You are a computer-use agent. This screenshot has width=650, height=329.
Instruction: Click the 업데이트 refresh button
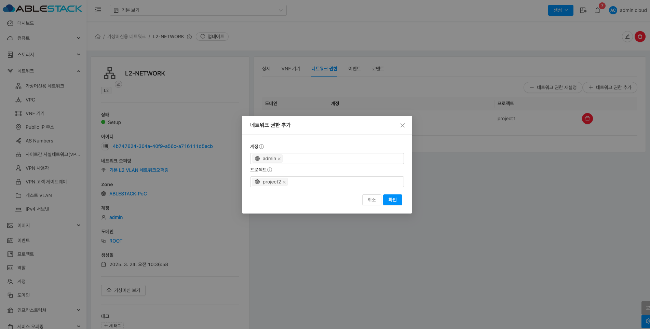(x=212, y=37)
